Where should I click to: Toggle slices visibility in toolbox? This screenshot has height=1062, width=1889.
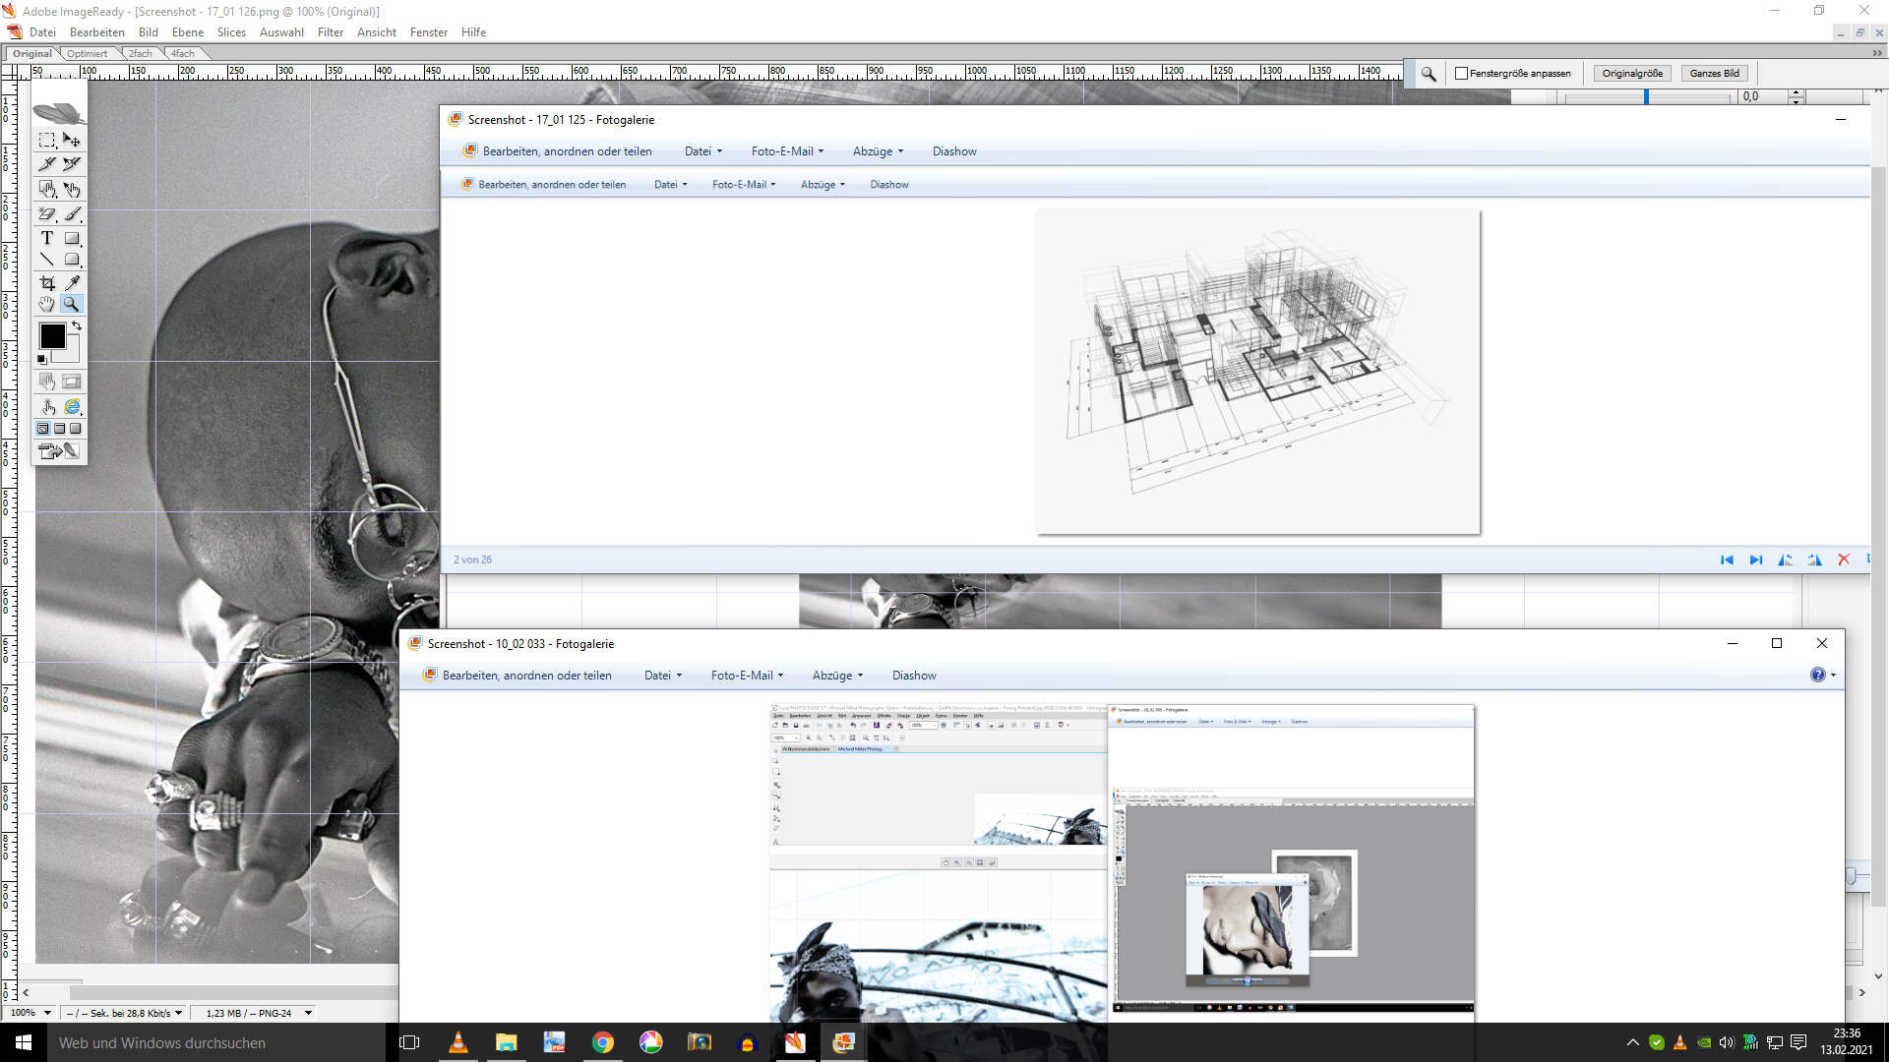(x=72, y=382)
